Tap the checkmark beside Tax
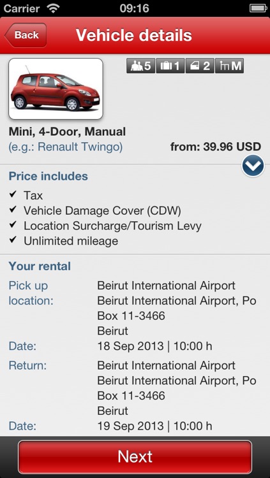This screenshot has height=478, width=270. tap(13, 194)
